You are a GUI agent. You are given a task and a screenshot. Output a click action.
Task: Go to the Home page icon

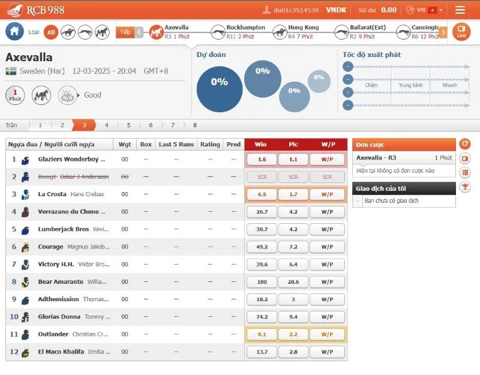pos(15,31)
